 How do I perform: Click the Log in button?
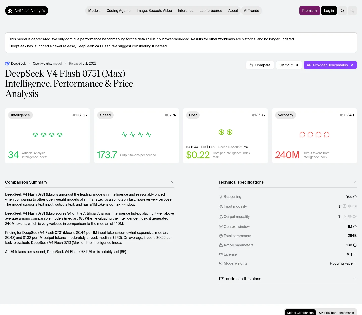[329, 11]
